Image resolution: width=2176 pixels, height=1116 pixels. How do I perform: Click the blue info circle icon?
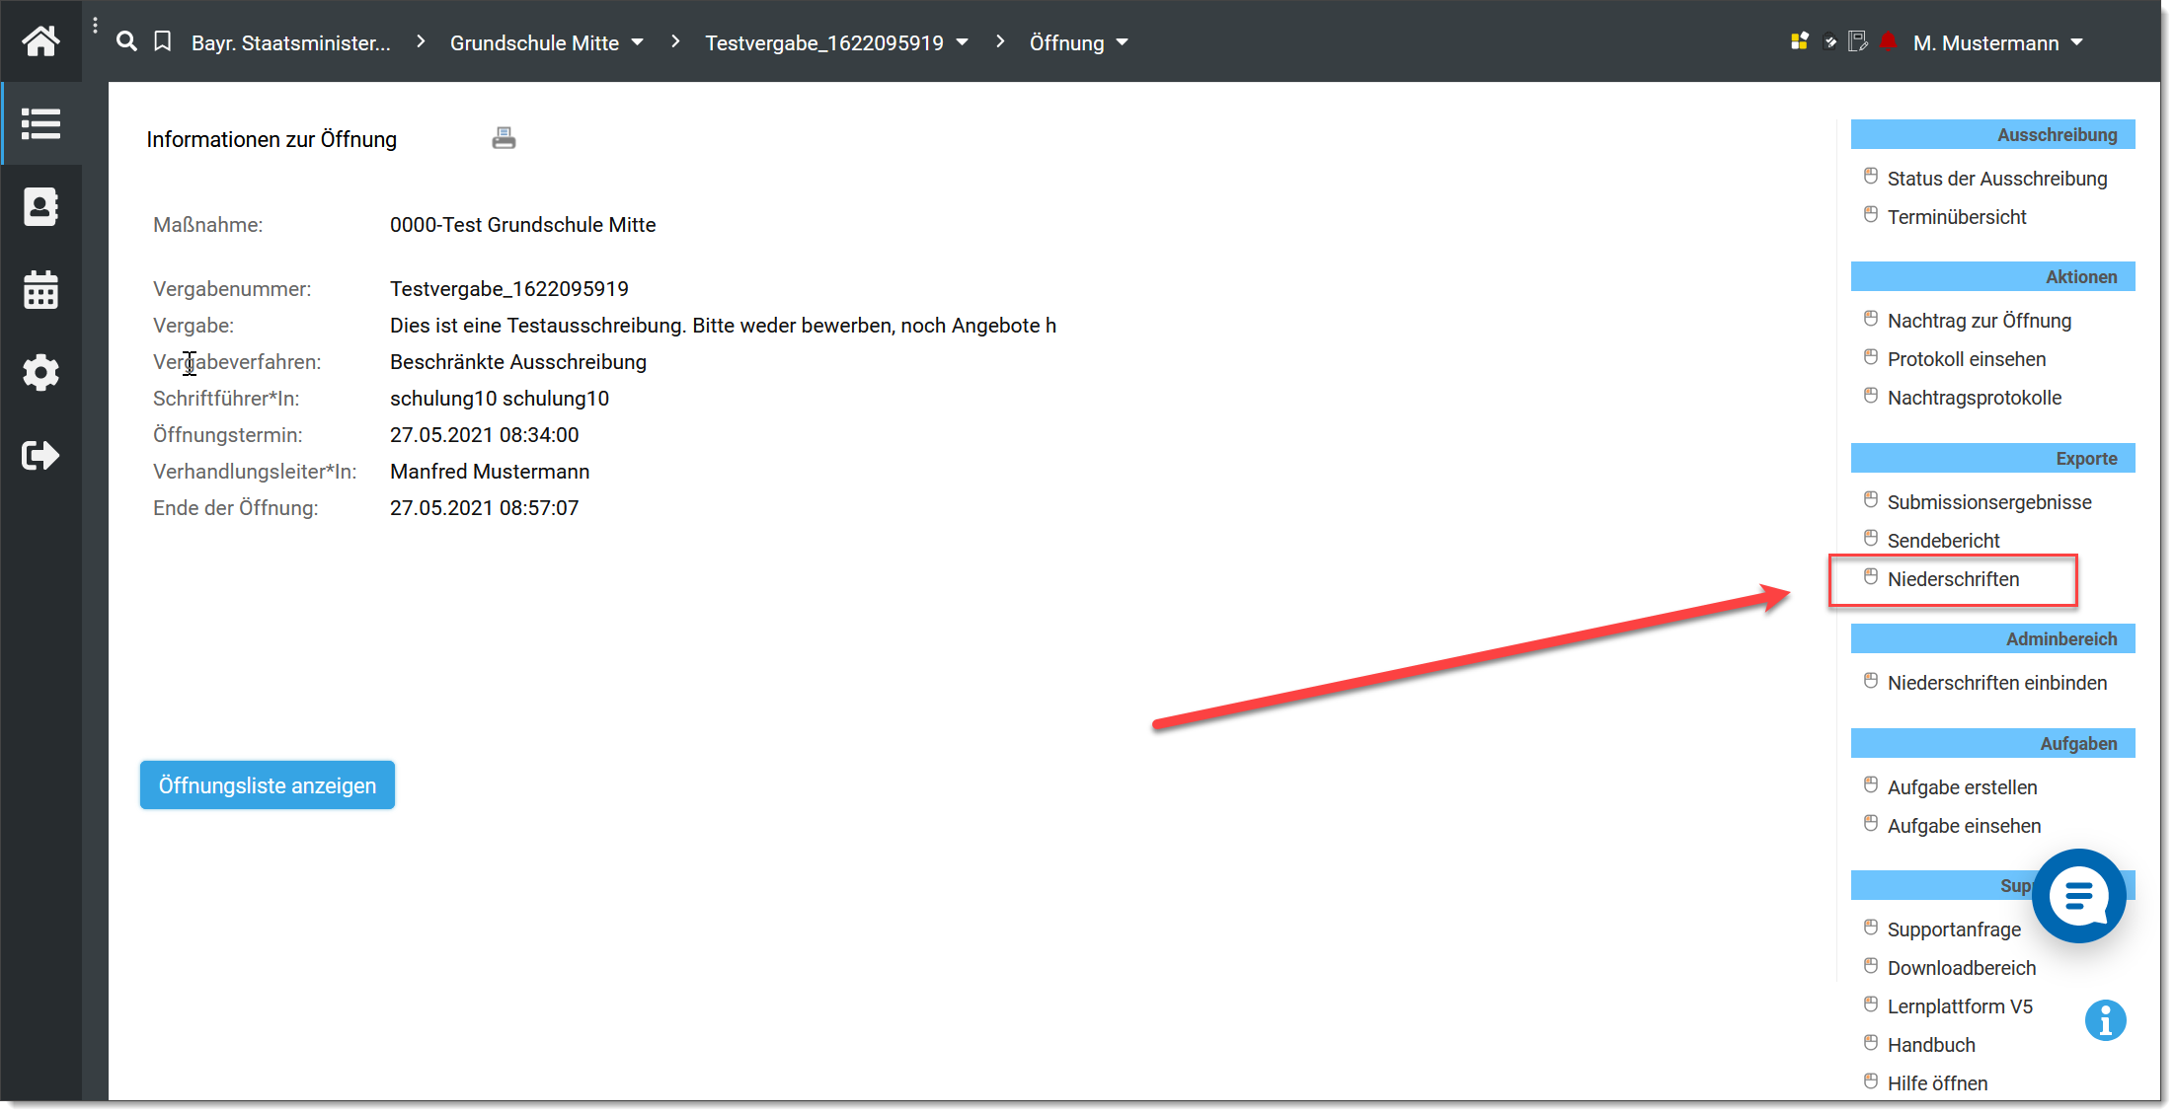[2105, 1020]
